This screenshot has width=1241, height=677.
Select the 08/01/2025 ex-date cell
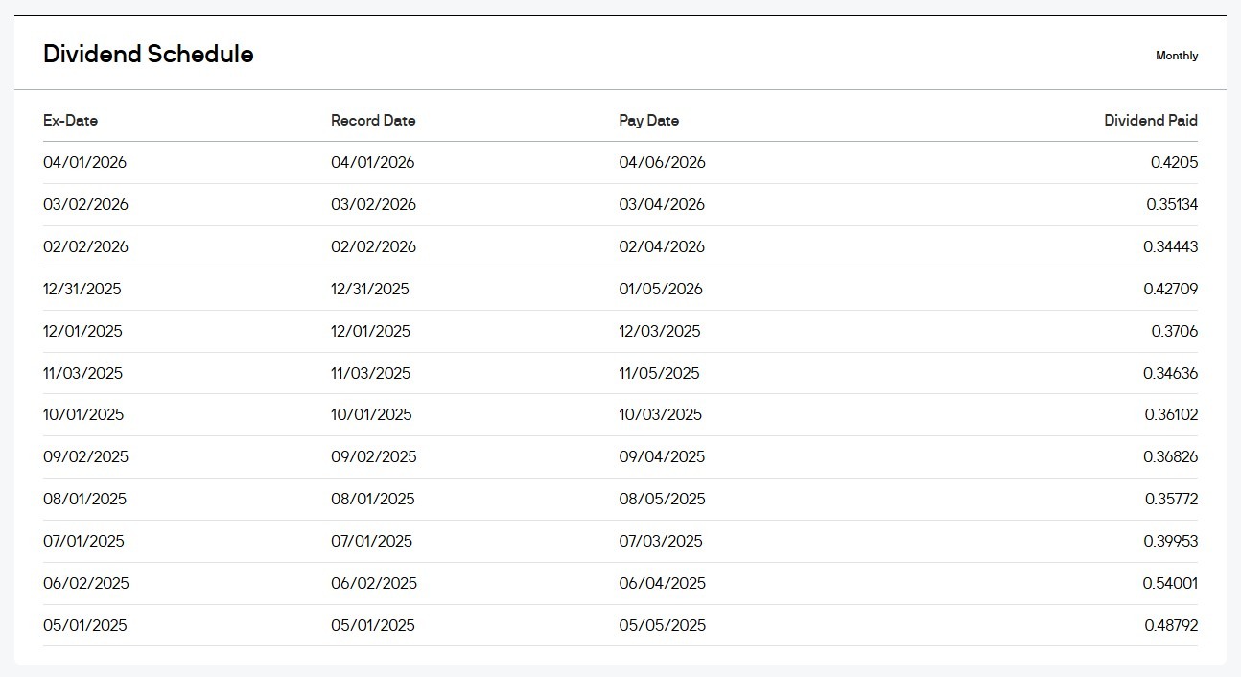click(x=84, y=500)
